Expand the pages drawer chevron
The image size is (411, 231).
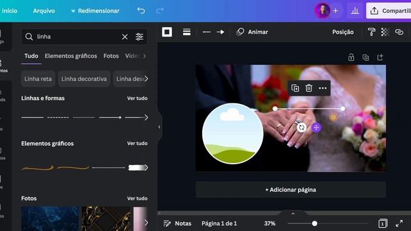[293, 214]
